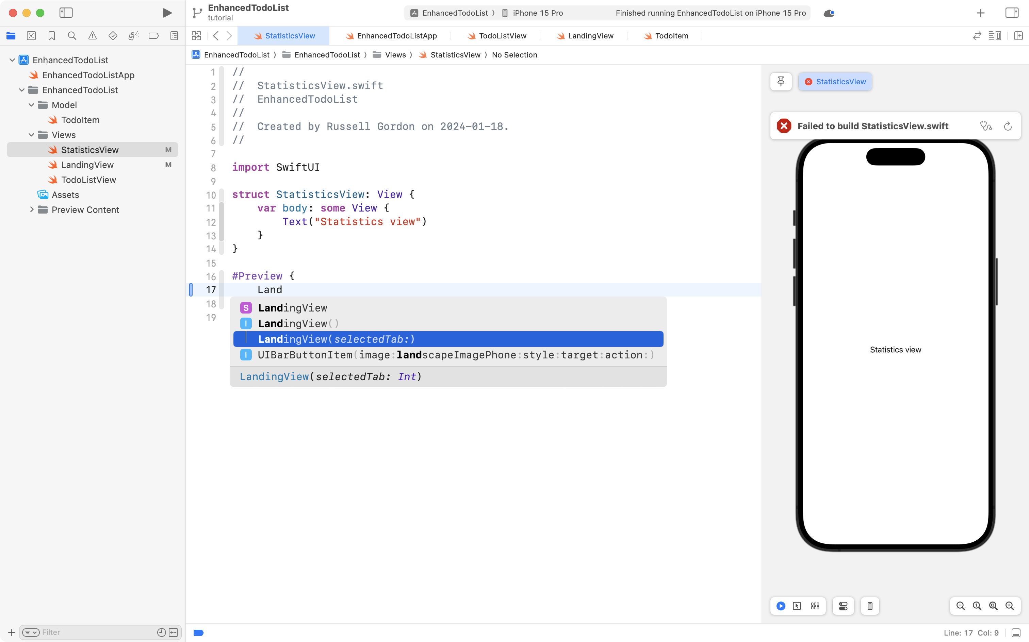The height and width of the screenshot is (642, 1029).
Task: Choose LandingView() completion suggestion
Action: [297, 323]
